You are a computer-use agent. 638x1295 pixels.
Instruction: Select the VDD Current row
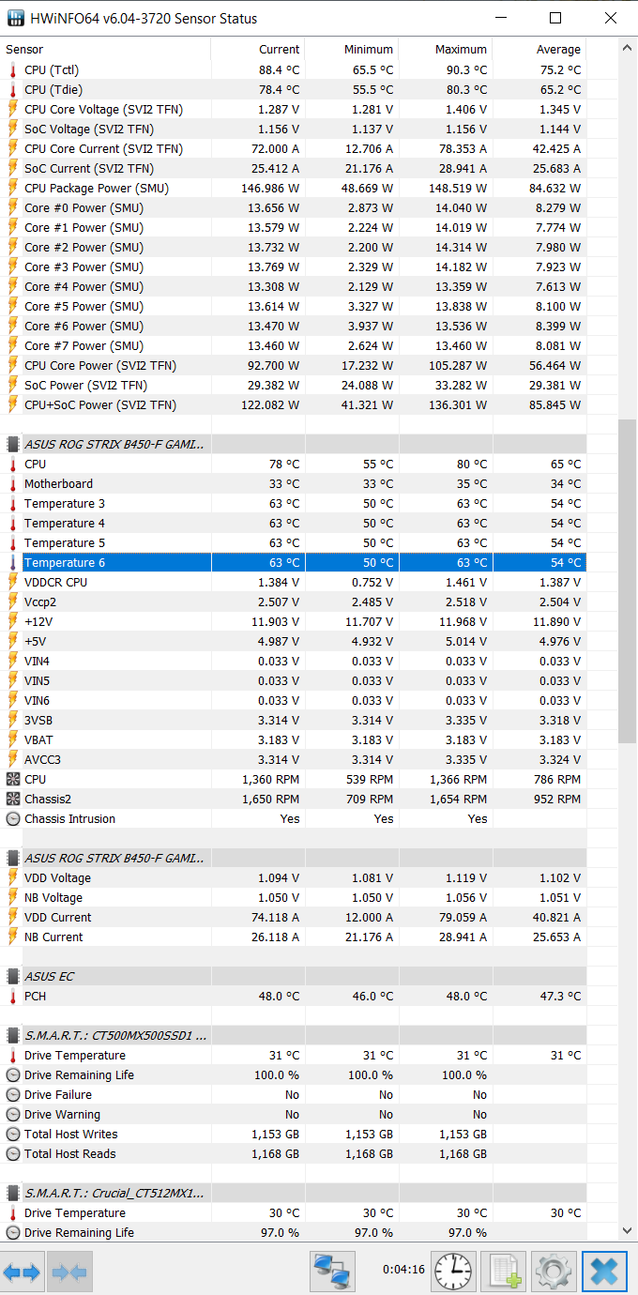(294, 917)
